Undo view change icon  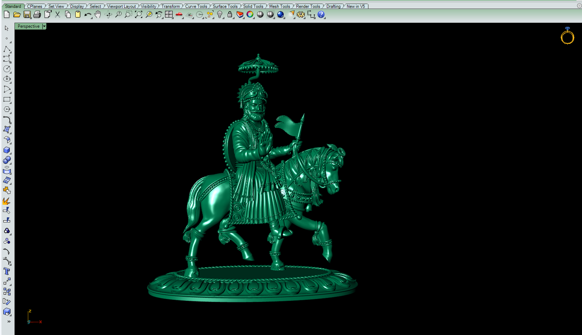pyautogui.click(x=159, y=15)
